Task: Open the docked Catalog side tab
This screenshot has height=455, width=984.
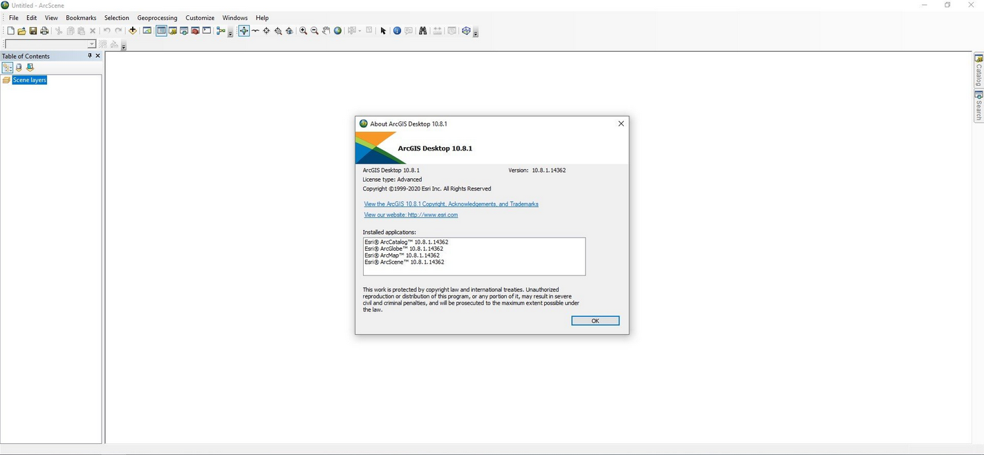Action: 978,70
